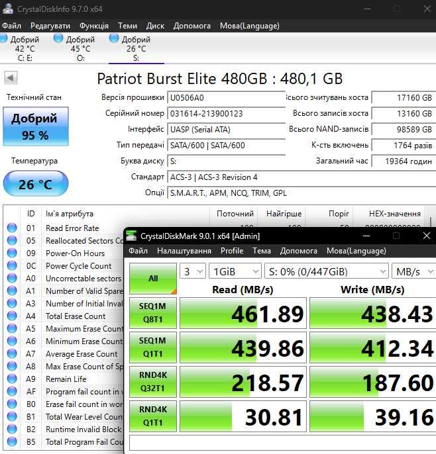Click the CrystalDiskInfo app icon in title bar
The image size is (436, 454).
click(7, 9)
